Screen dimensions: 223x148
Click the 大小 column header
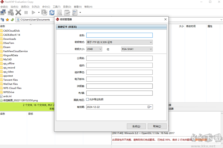tap(181, 26)
